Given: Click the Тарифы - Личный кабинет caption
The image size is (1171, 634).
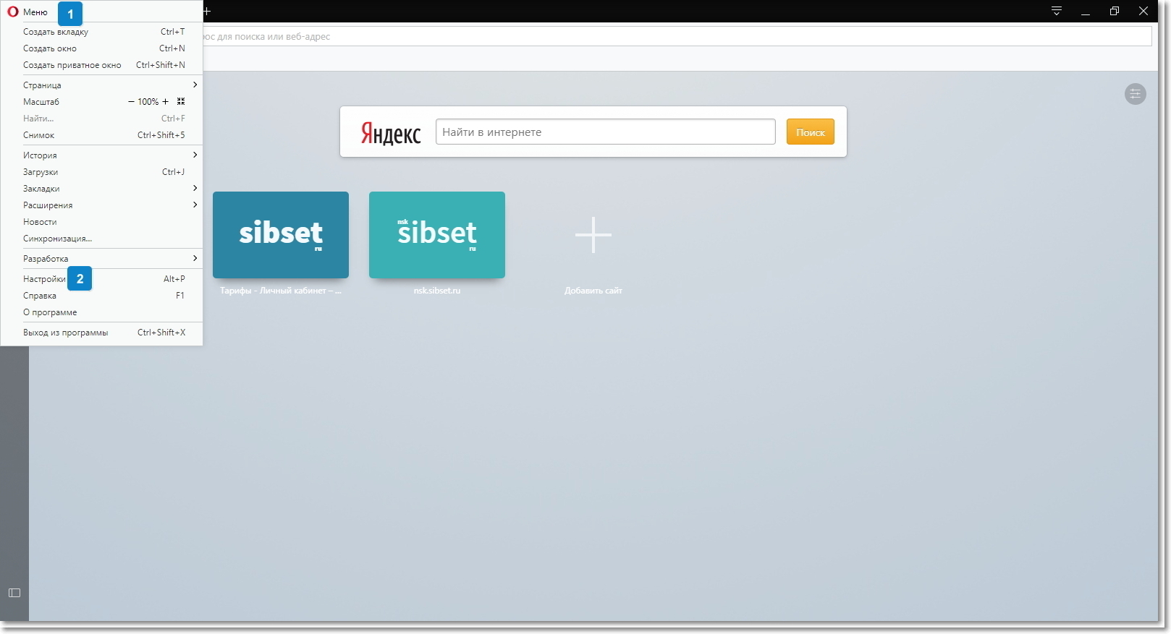Looking at the screenshot, I should (x=281, y=291).
